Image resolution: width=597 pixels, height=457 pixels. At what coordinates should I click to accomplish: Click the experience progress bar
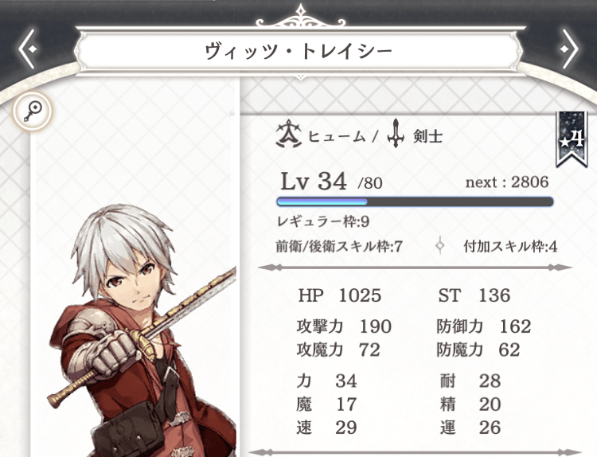tap(415, 201)
